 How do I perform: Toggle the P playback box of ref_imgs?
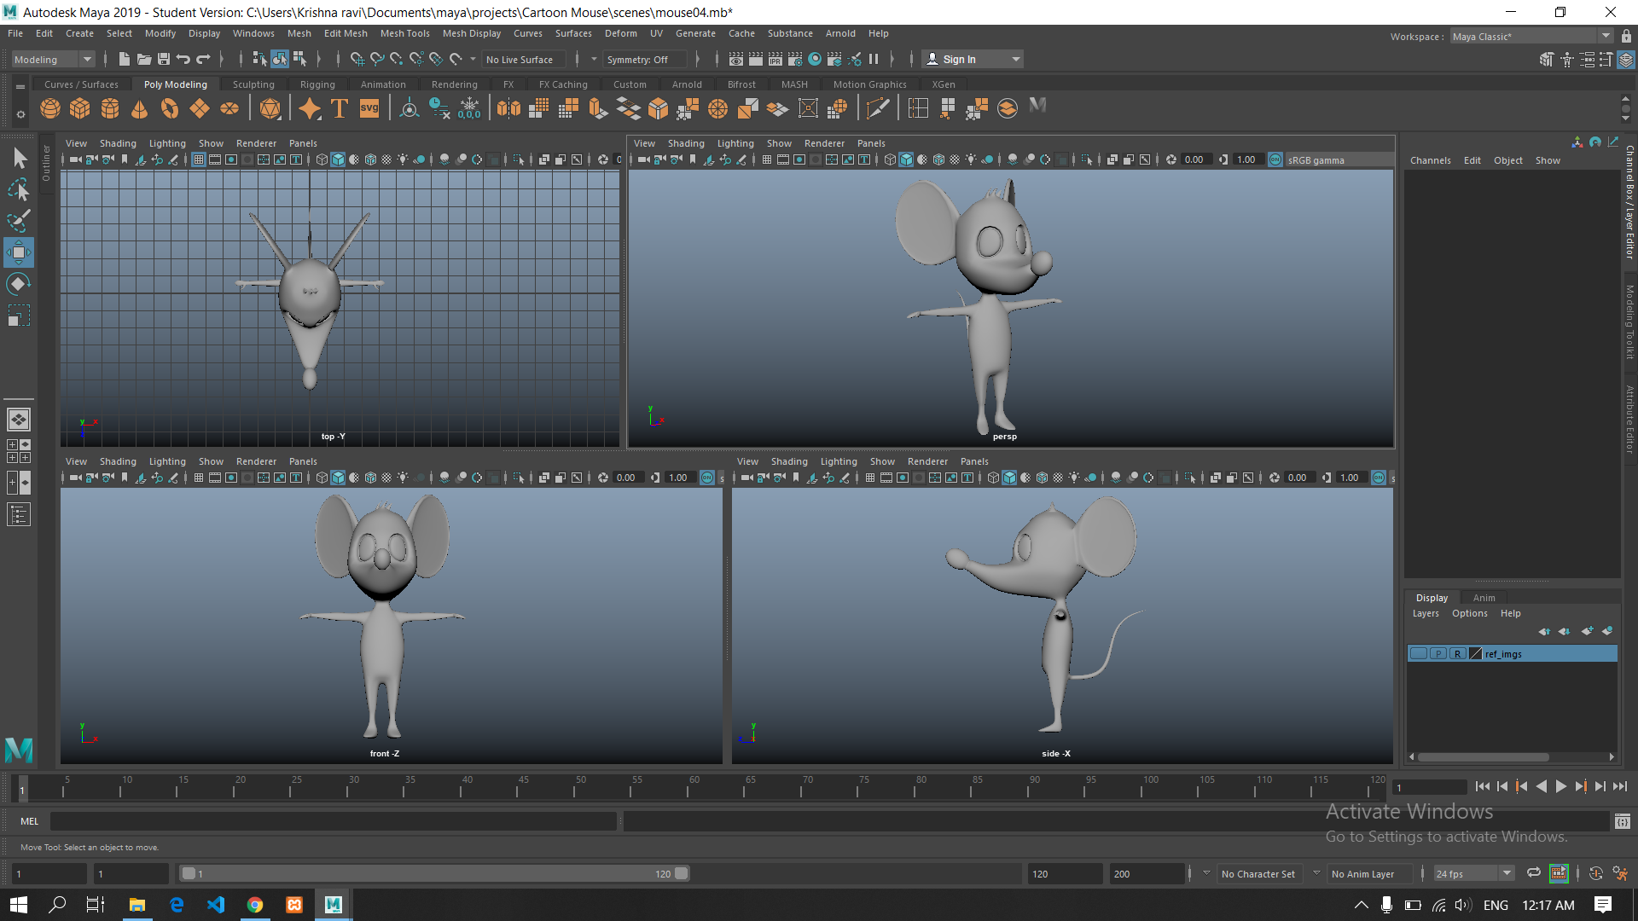pyautogui.click(x=1438, y=654)
